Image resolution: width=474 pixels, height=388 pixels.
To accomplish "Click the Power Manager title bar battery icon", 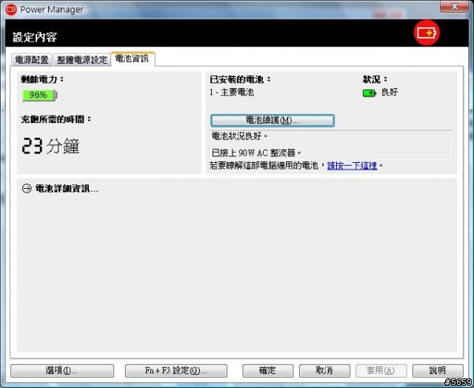I will click(x=11, y=10).
